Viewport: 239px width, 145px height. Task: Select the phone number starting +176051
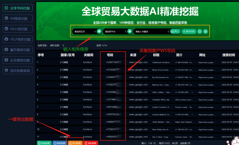pyautogui.click(x=114, y=129)
